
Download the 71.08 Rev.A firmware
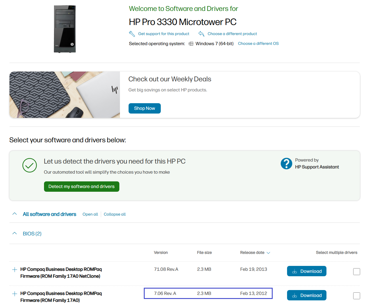307,271
